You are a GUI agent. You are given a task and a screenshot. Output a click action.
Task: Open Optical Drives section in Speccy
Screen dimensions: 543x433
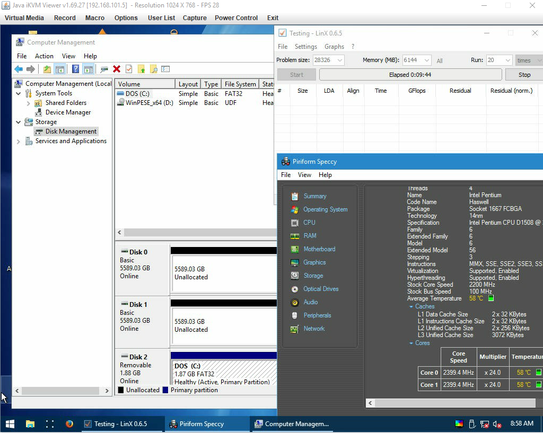(x=321, y=289)
